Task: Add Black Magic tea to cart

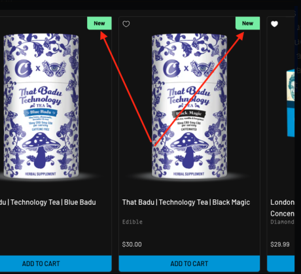Action: click(x=189, y=264)
